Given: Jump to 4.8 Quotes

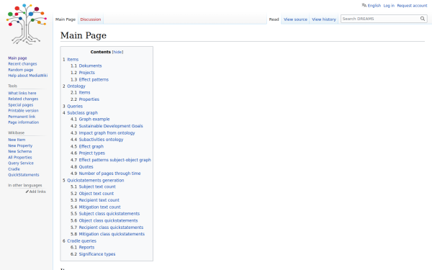Looking at the screenshot, I should [86, 167].
